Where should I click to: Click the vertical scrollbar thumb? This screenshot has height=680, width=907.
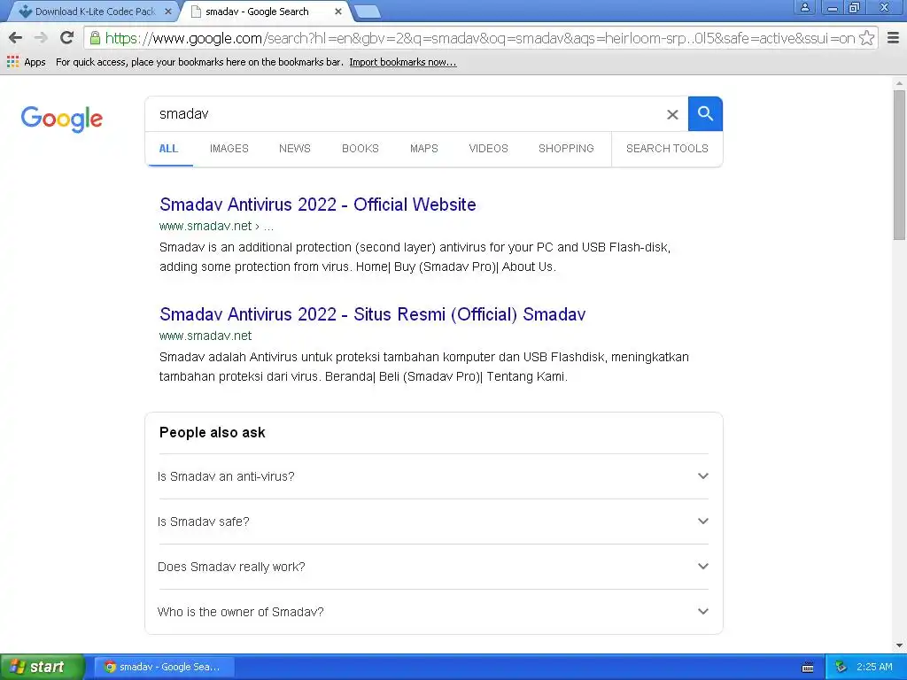(899, 165)
